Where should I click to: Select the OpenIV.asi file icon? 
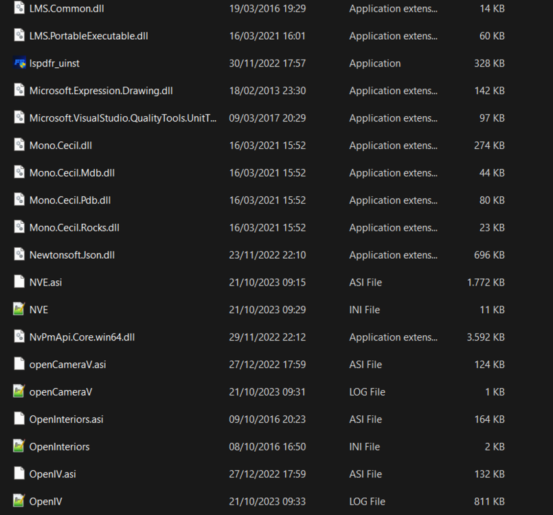click(19, 473)
